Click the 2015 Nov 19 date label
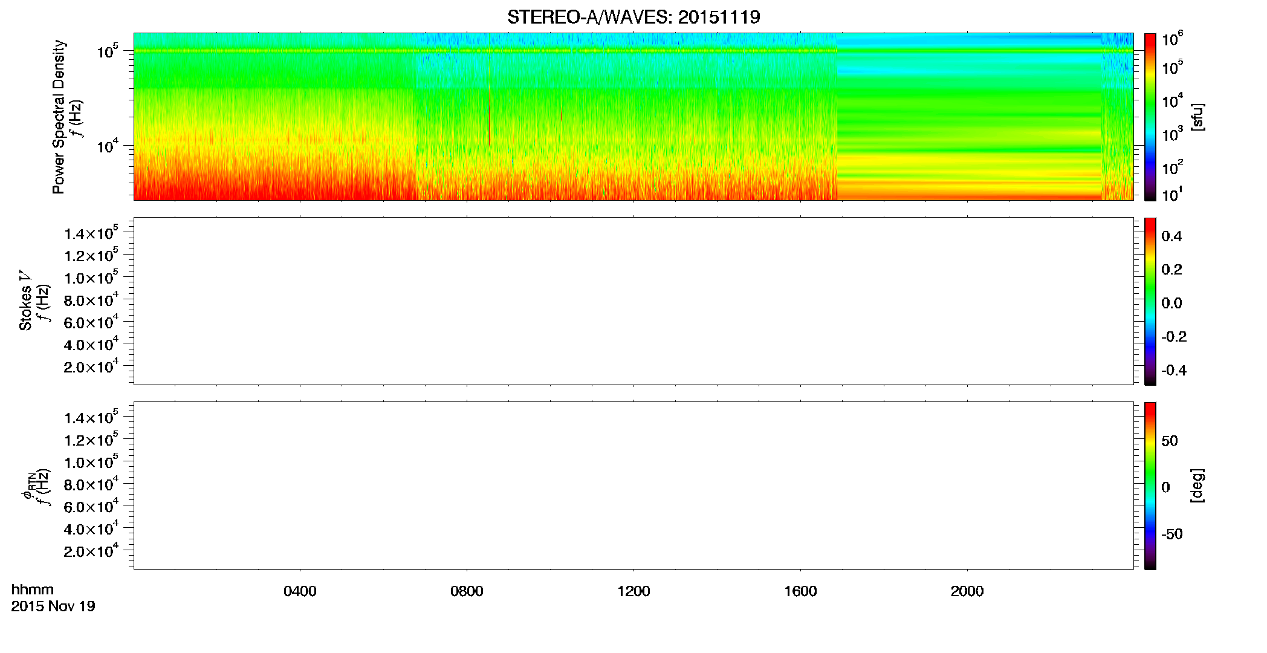This screenshot has height=653, width=1267. pyautogui.click(x=53, y=606)
